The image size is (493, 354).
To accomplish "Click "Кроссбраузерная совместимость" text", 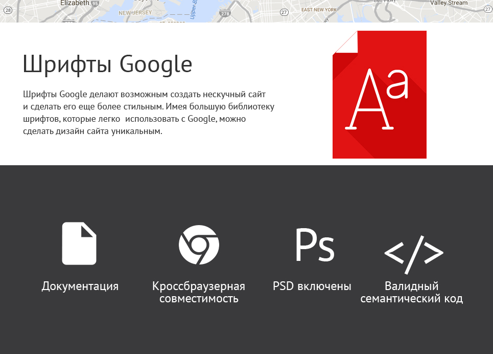I will click(x=199, y=292).
